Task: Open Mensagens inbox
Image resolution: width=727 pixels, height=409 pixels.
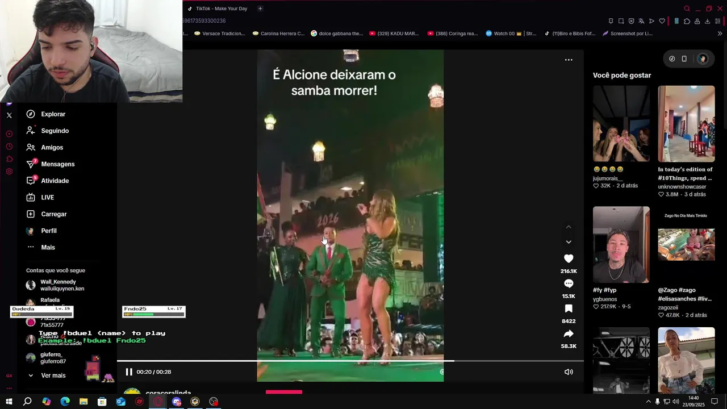Action: click(x=50, y=164)
